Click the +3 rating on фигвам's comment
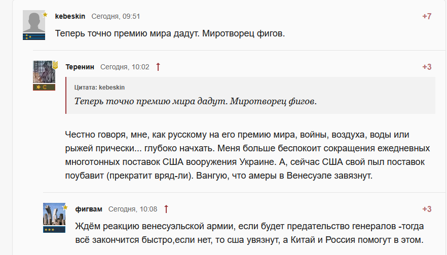The width and height of the screenshot is (447, 255). point(427,209)
